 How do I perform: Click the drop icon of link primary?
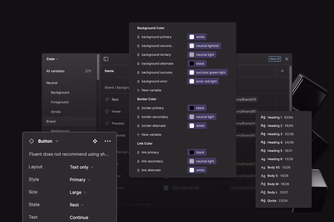[138, 152]
